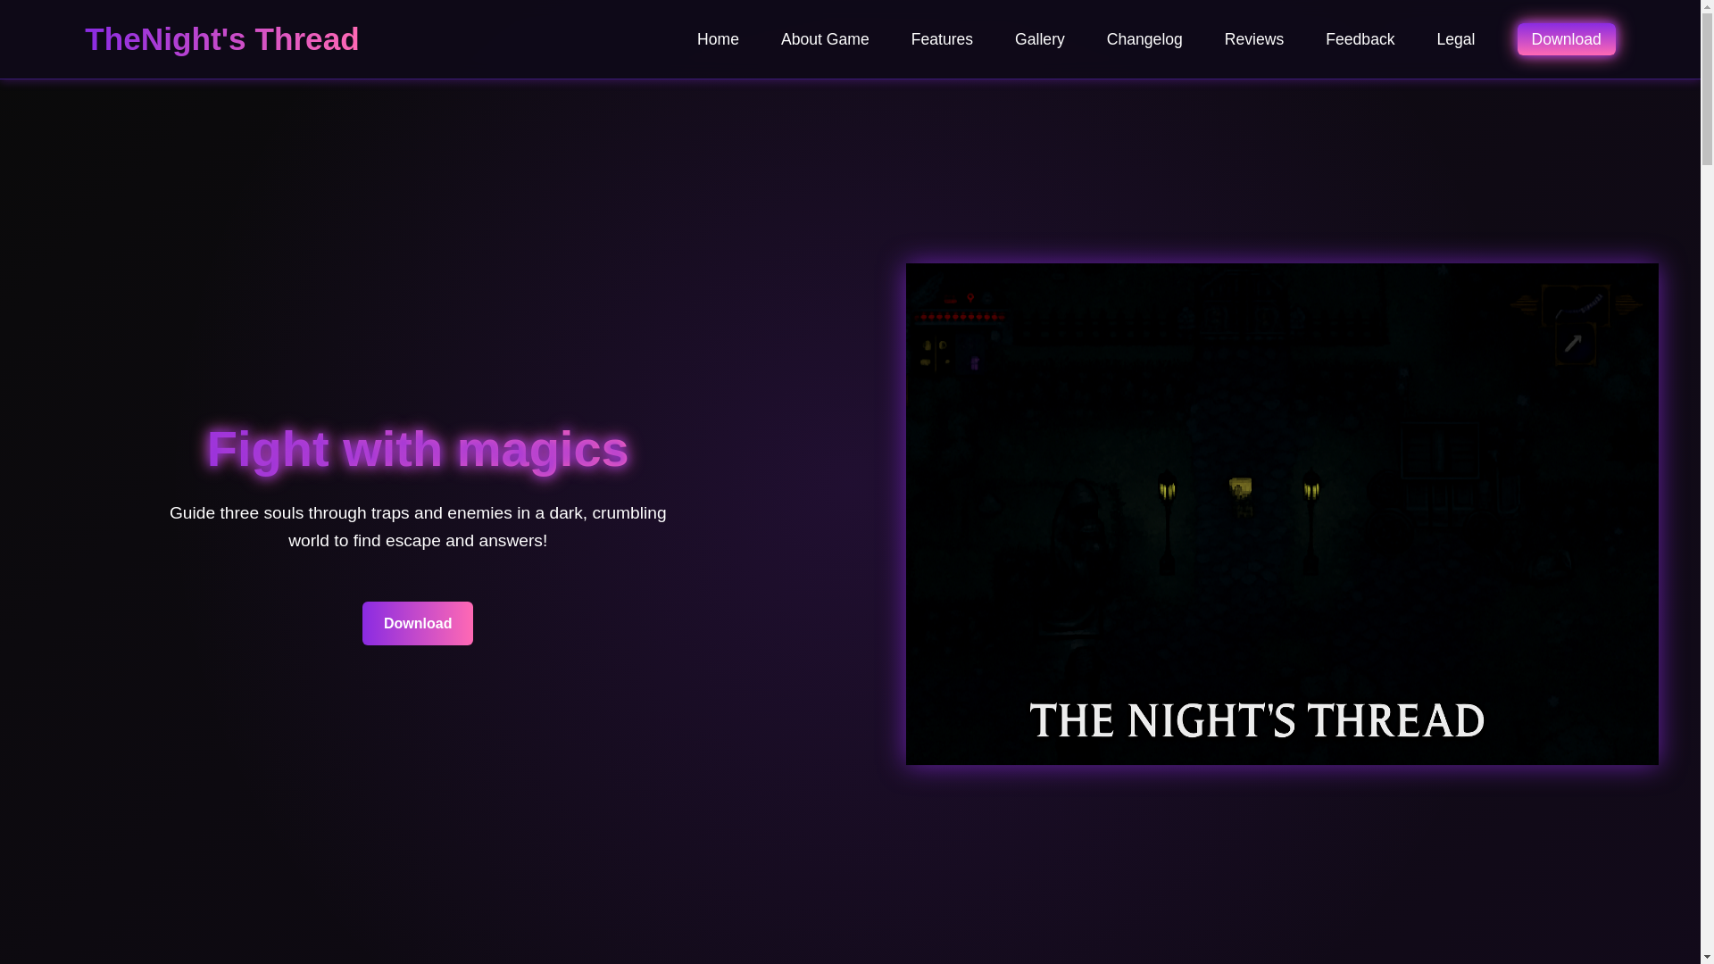Select Reviews in the navigation bar

[x=1254, y=39]
